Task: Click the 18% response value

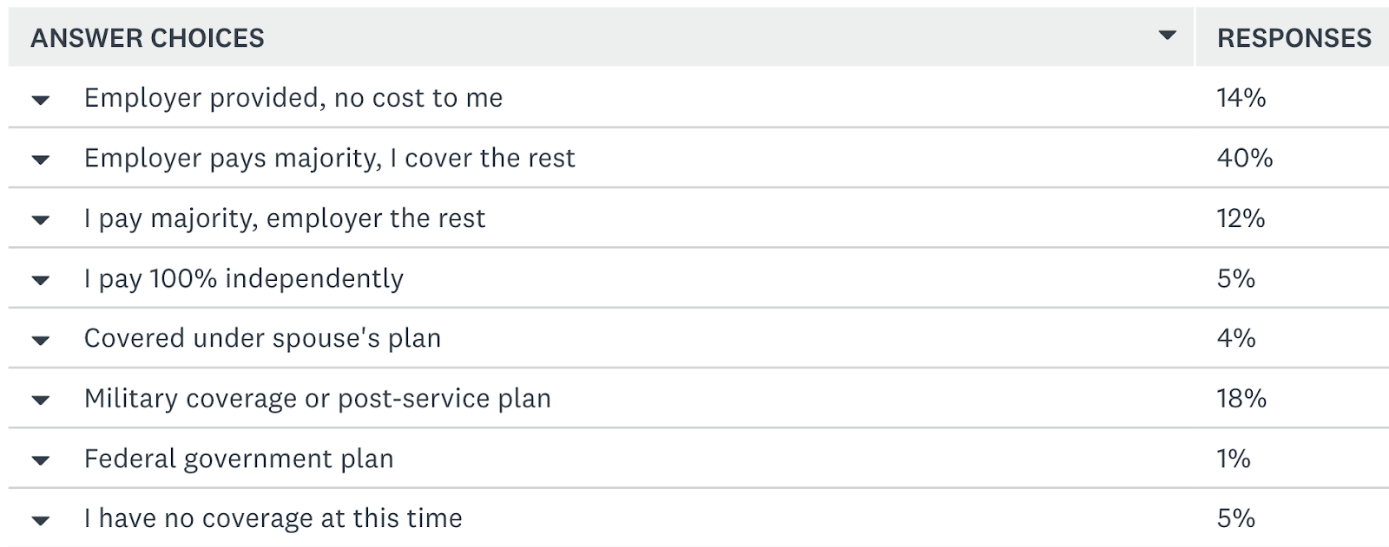Action: coord(1241,398)
